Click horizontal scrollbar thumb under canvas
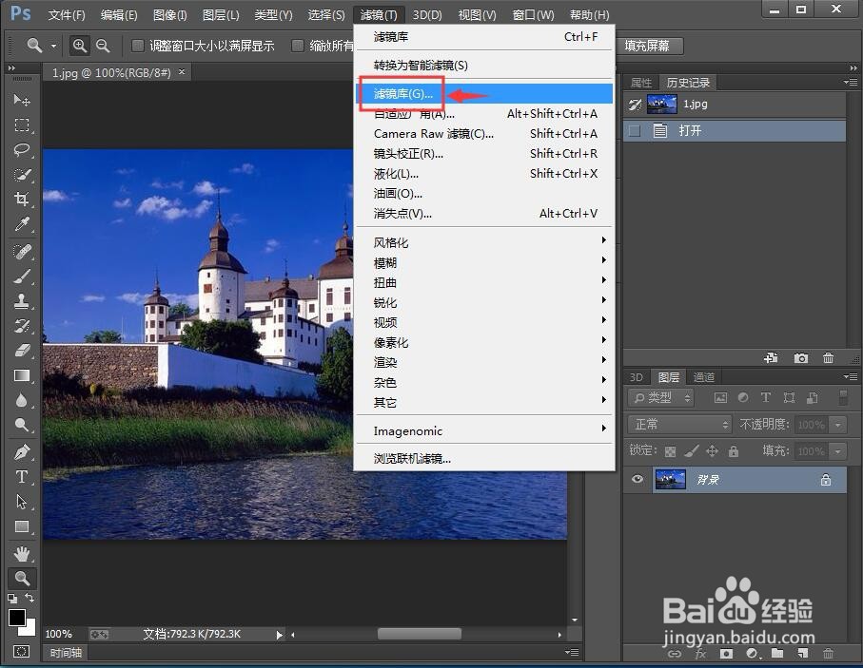Viewport: 863px width, 668px height. (x=420, y=634)
